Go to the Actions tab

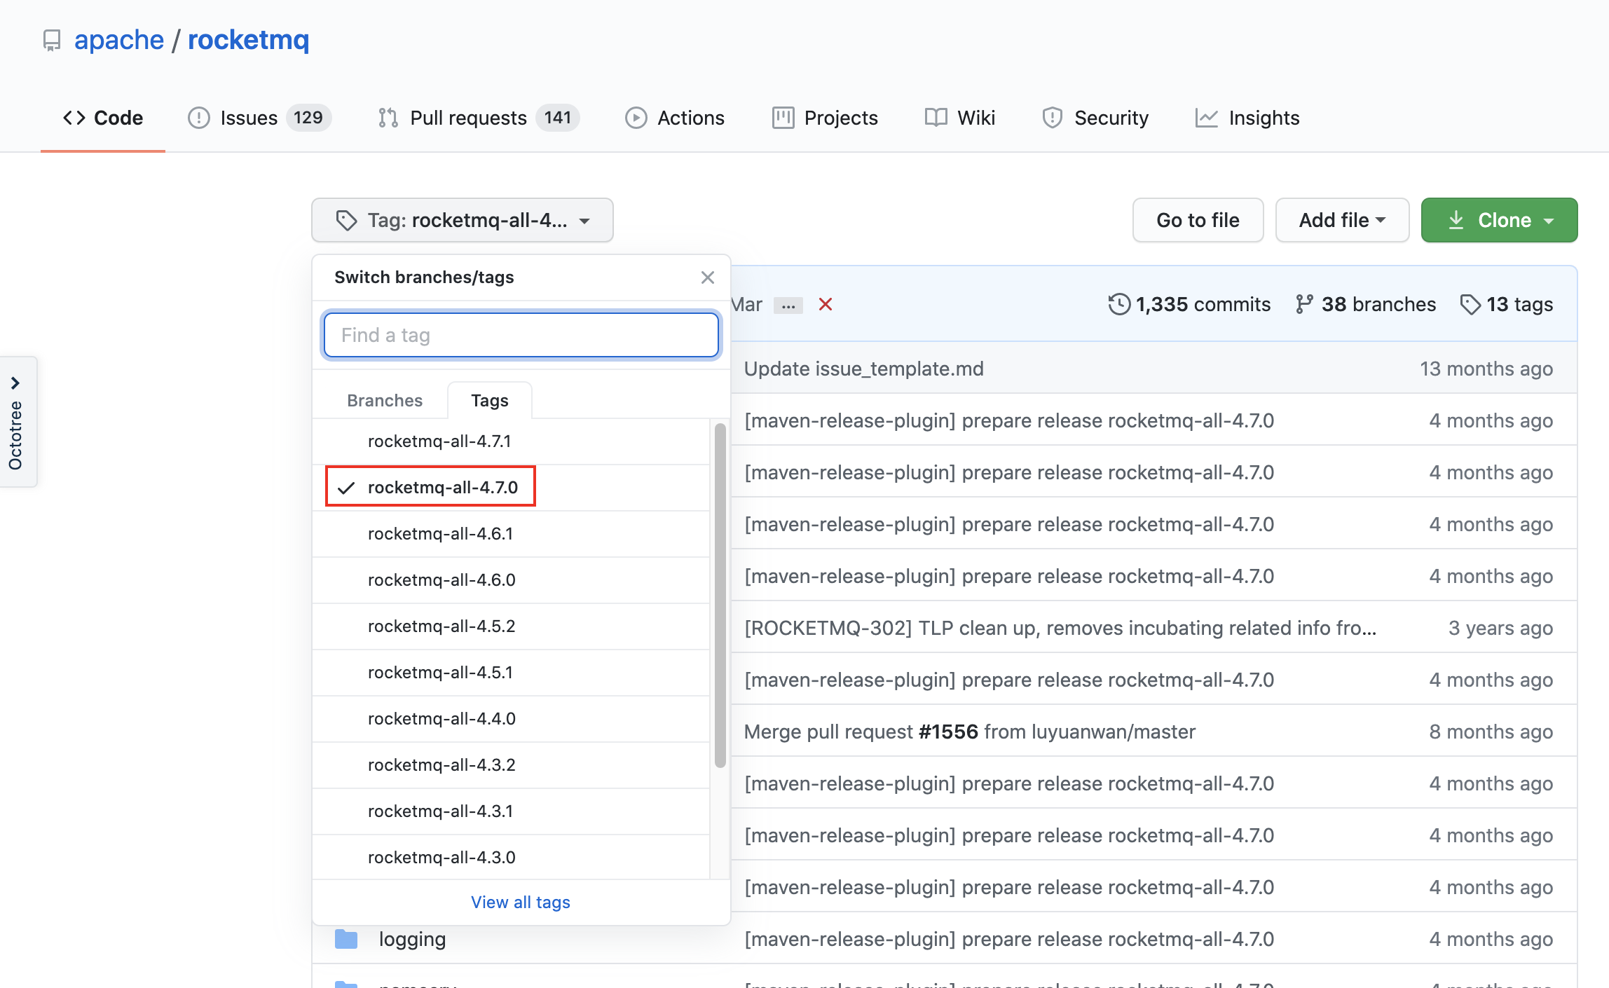674,118
